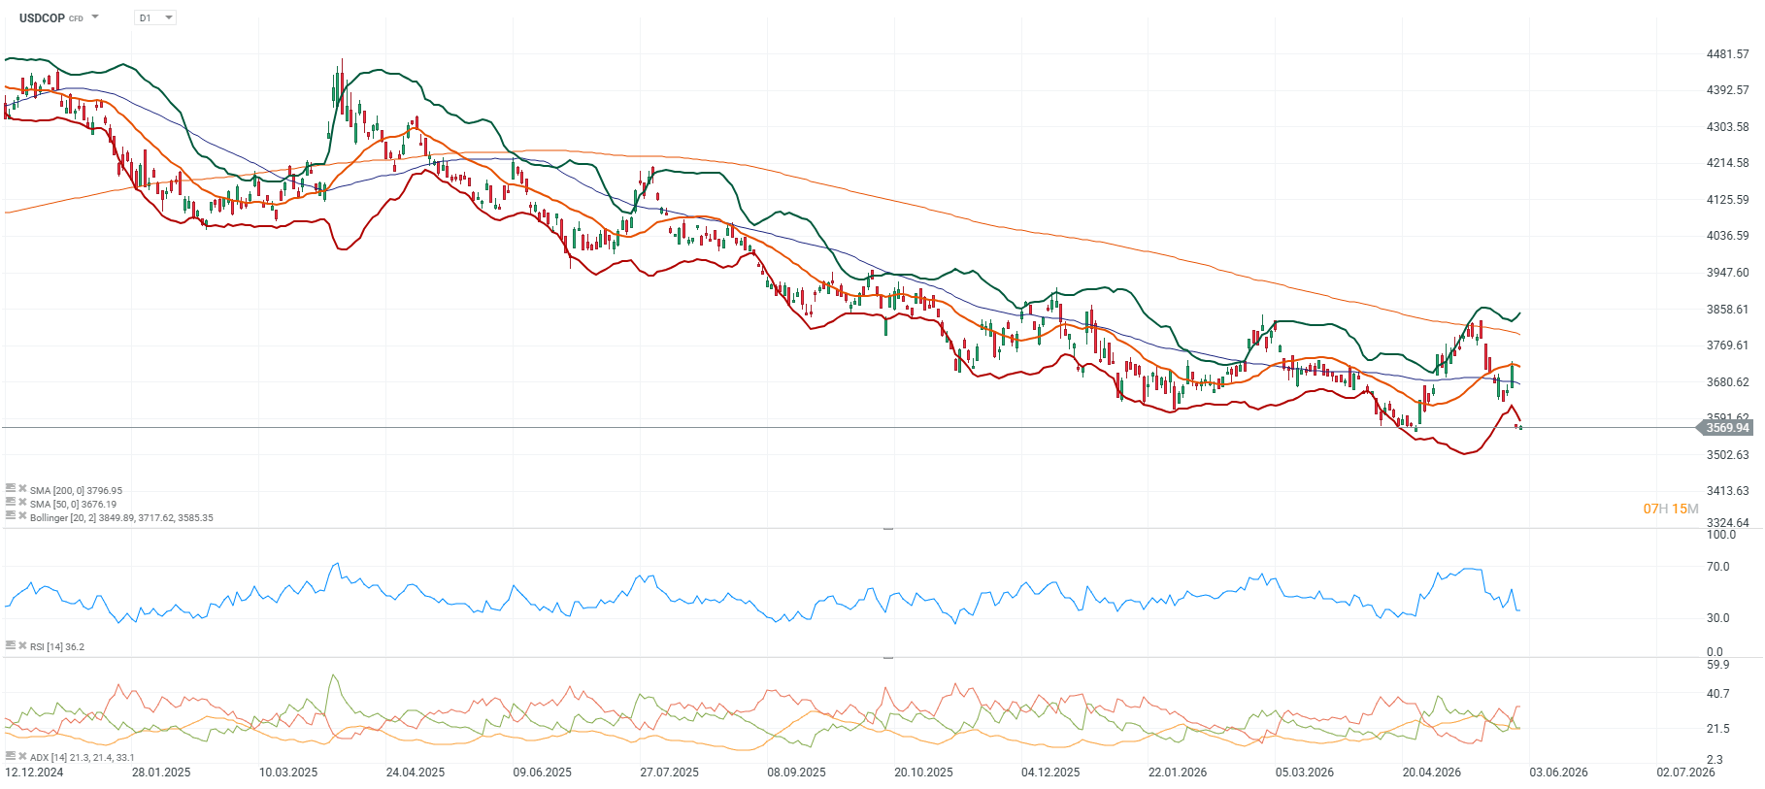Remove the ADX [14] indicator
Image resolution: width=1765 pixels, height=789 pixels.
(x=22, y=756)
